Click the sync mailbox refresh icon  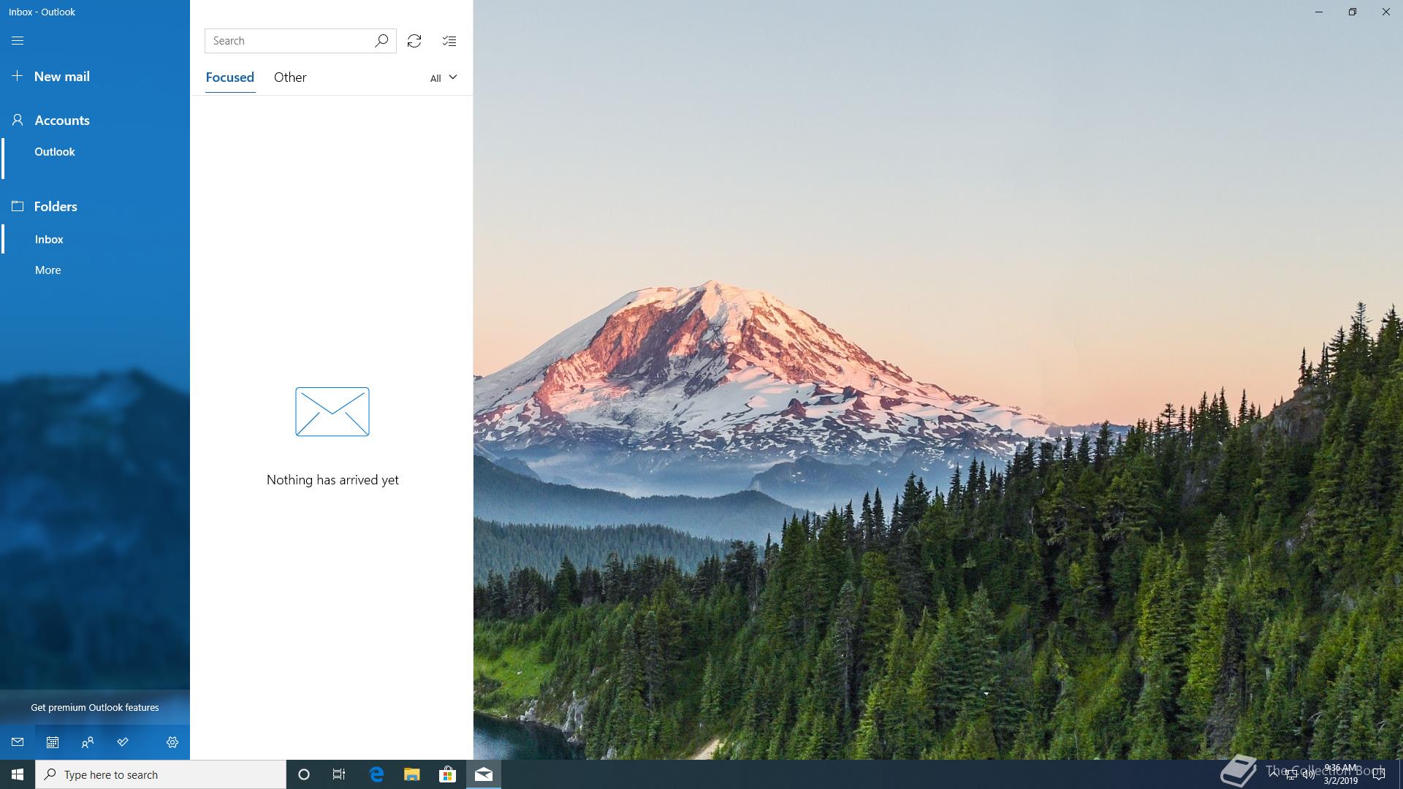coord(414,41)
